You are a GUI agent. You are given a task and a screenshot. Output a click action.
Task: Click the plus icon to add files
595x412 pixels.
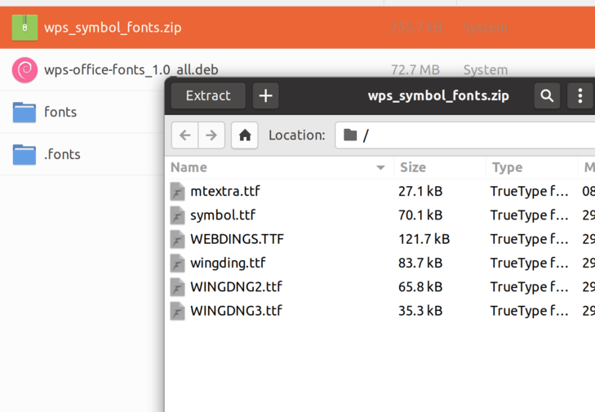[x=265, y=95]
